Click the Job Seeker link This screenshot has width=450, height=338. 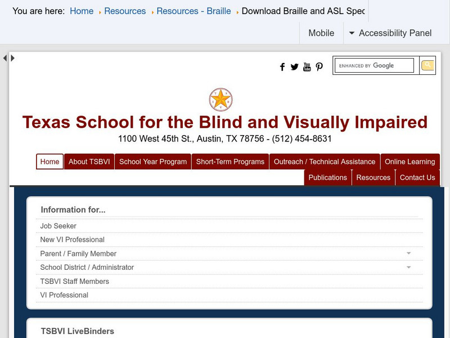[x=58, y=226]
